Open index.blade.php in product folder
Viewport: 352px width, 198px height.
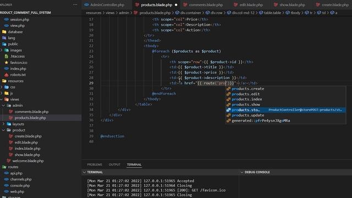[x=28, y=148]
